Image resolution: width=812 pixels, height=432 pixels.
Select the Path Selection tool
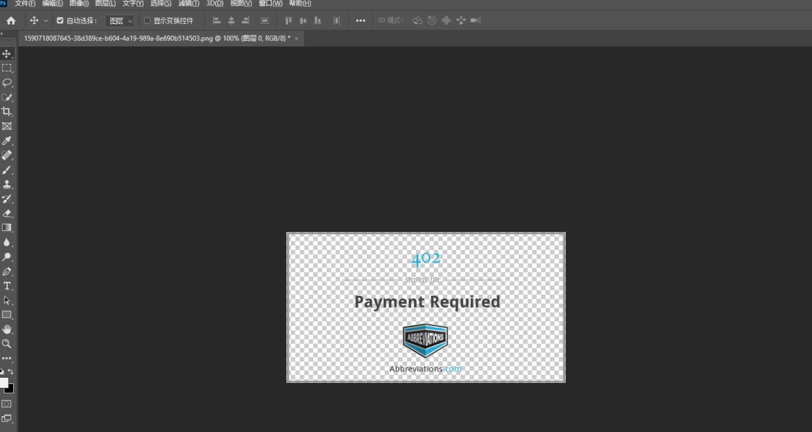7,301
